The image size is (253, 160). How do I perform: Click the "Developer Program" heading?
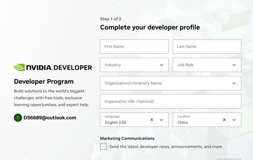[44, 82]
